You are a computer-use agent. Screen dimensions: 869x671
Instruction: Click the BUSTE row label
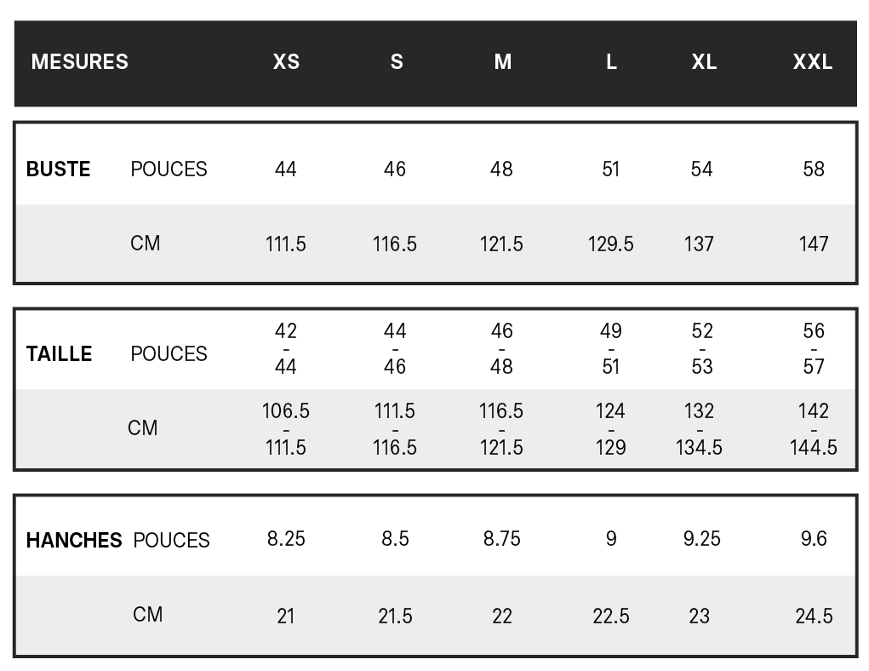[58, 169]
